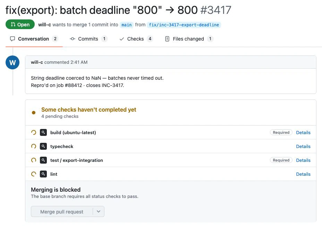Click the typecheck Actions app icon
The height and width of the screenshot is (226, 322).
click(43, 146)
